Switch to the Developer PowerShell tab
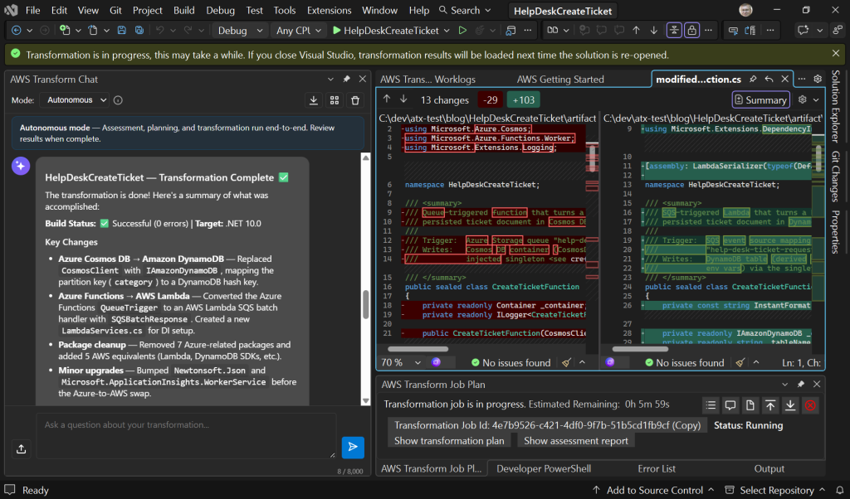Screen dimensions: 850x499 pyautogui.click(x=544, y=468)
